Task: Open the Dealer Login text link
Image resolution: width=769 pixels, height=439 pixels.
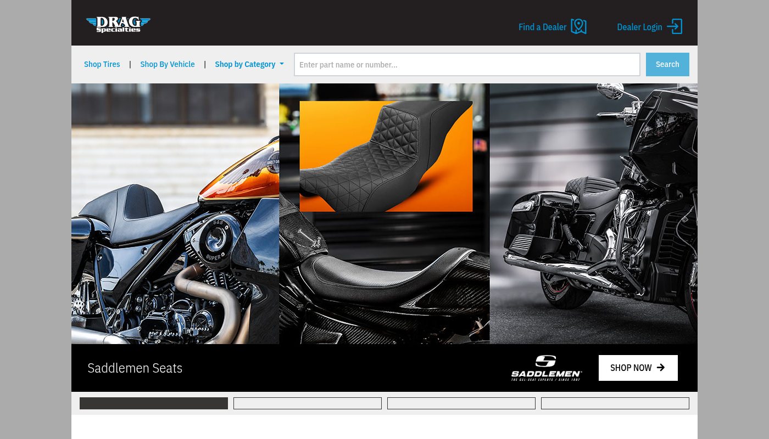Action: tap(639, 27)
